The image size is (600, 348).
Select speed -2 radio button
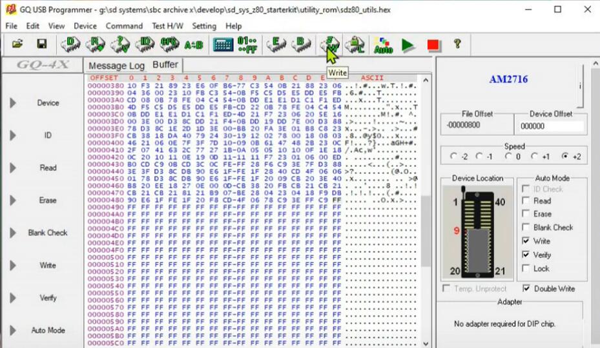[x=454, y=156]
